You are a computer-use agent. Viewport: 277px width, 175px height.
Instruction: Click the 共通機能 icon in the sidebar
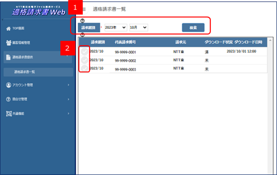8,113
